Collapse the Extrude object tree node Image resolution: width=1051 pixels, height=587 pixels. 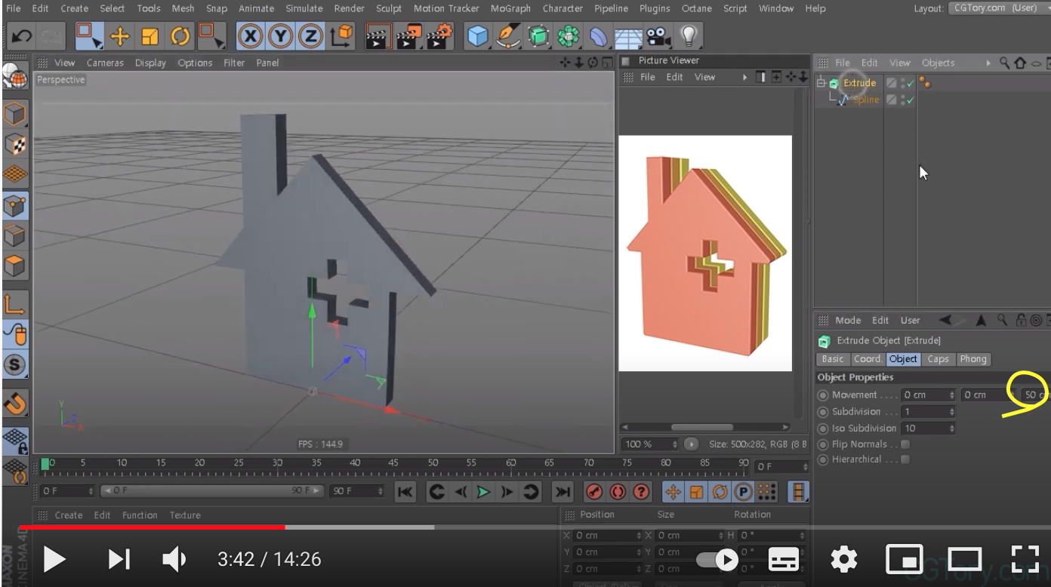[821, 83]
